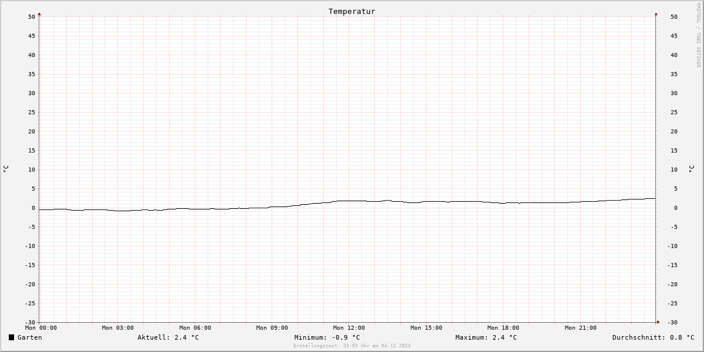Click the -30 label on left y-axis

click(30, 322)
